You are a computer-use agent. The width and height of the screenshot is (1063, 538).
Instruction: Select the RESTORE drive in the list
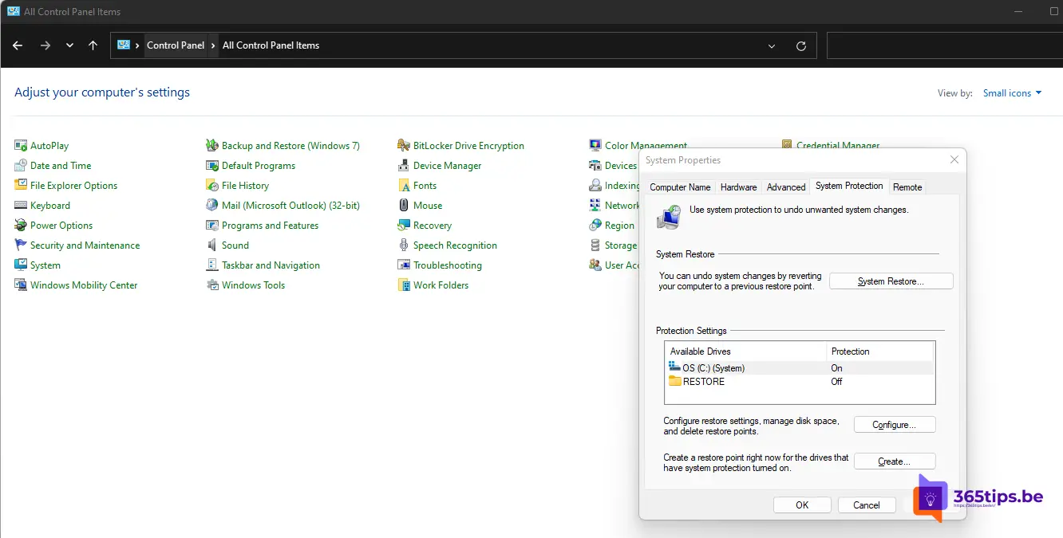pos(703,382)
